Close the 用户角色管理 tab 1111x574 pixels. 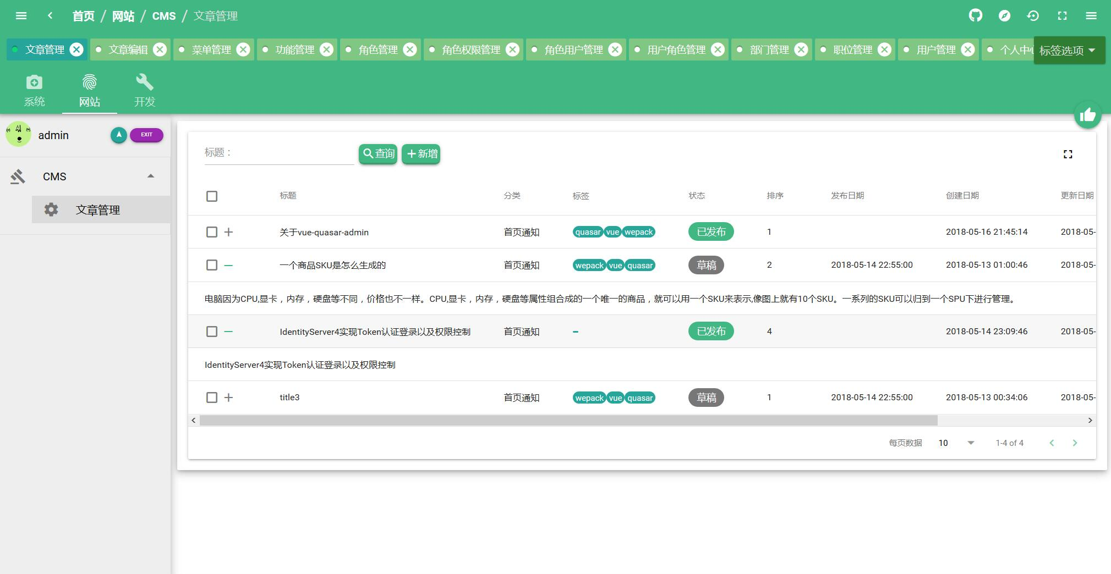tap(718, 49)
